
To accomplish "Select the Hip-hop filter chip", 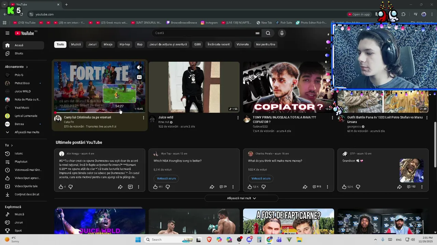I will (125, 45).
